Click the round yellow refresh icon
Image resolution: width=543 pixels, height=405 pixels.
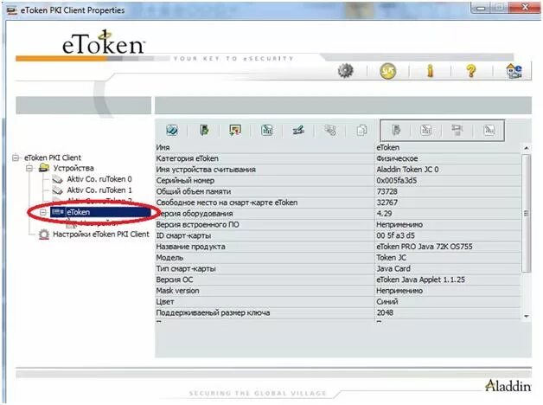[x=387, y=71]
